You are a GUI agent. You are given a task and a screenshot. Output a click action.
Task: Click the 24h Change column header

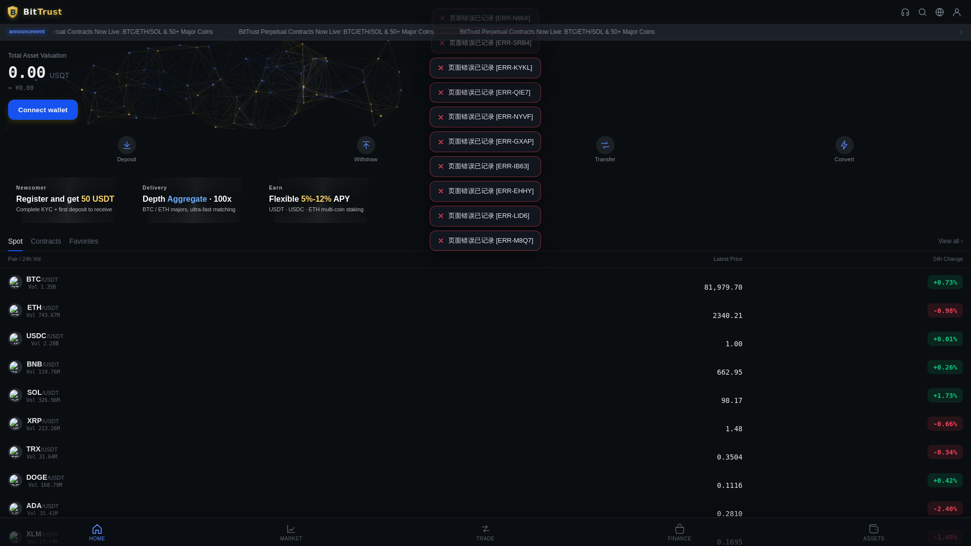pyautogui.click(x=948, y=259)
